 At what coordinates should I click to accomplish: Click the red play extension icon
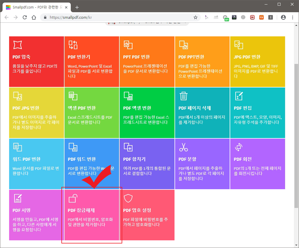252,17
